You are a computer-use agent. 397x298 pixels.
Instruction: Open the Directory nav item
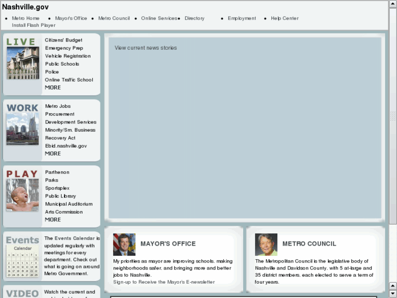194,18
